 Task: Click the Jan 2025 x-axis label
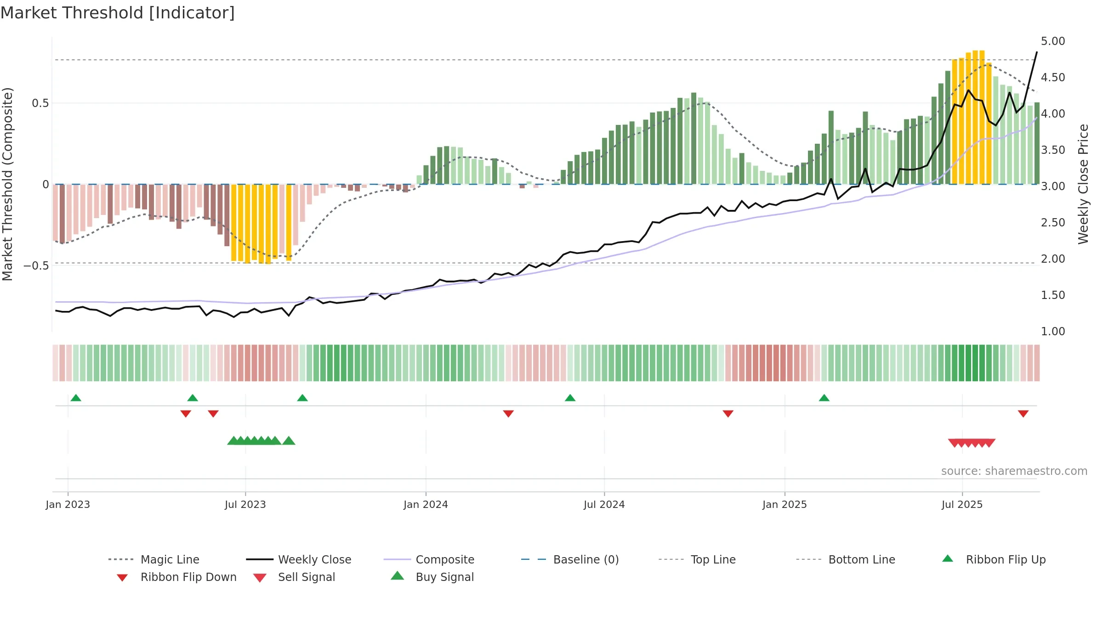[785, 505]
